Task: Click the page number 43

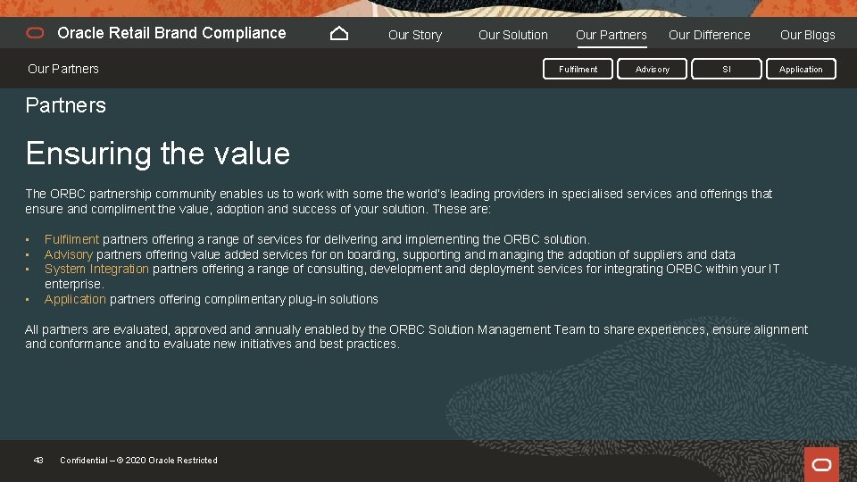Action: pyautogui.click(x=38, y=461)
